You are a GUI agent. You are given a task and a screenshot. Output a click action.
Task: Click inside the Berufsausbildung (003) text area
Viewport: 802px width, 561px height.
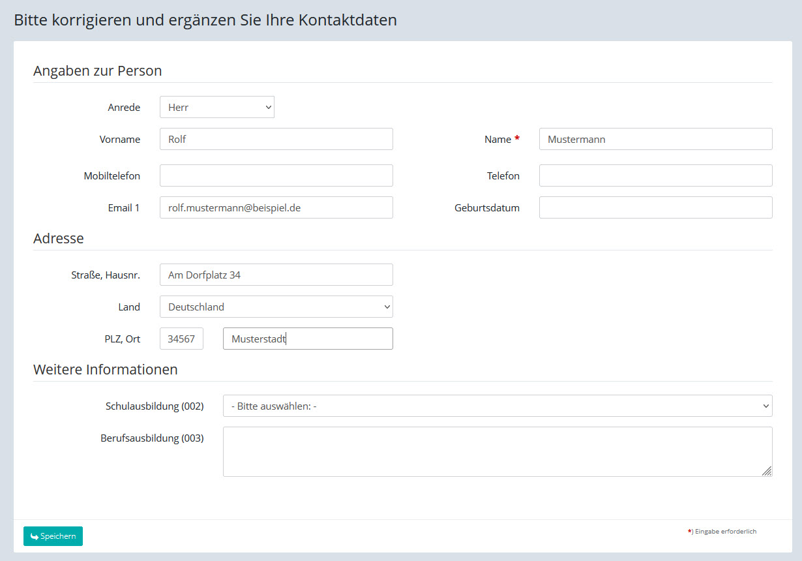(x=497, y=451)
